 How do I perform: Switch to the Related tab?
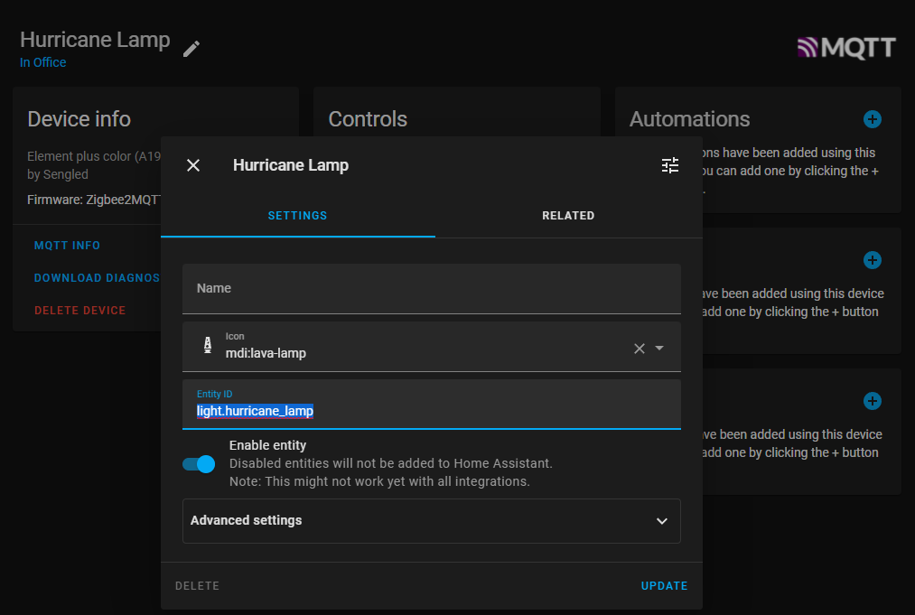tap(568, 216)
